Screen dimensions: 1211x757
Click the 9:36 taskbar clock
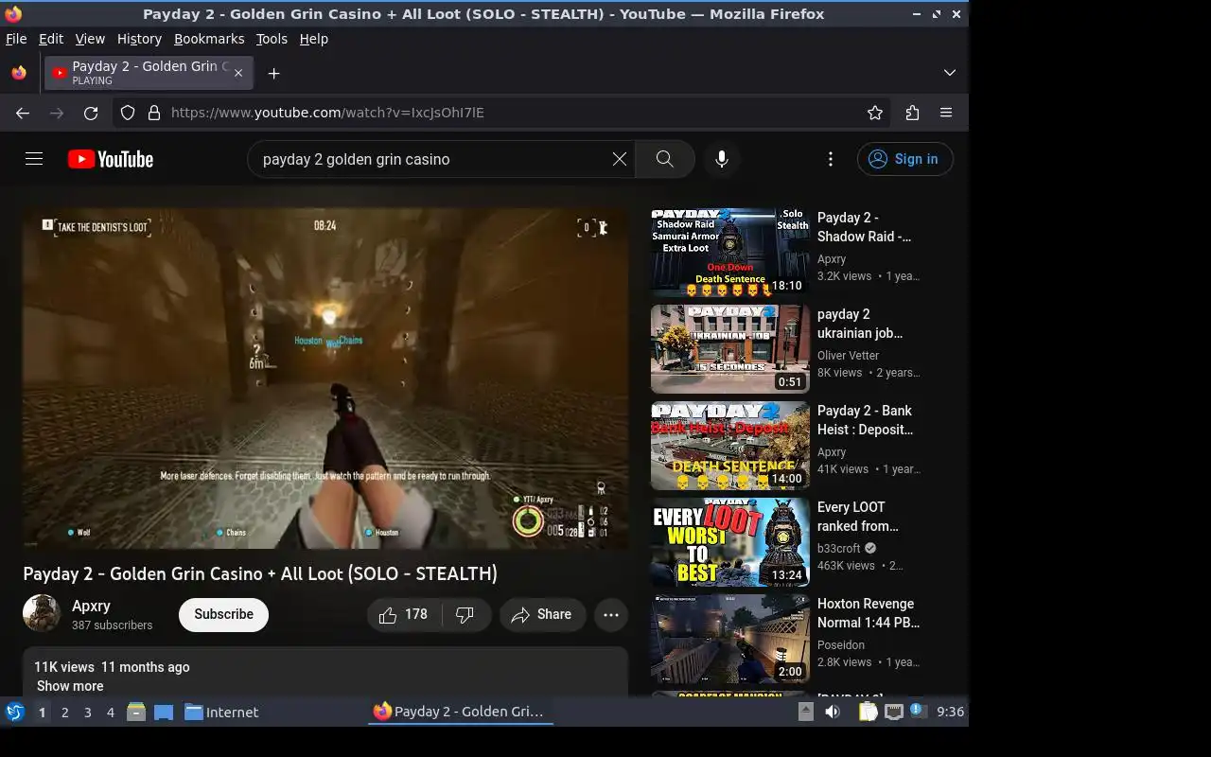pos(950,712)
